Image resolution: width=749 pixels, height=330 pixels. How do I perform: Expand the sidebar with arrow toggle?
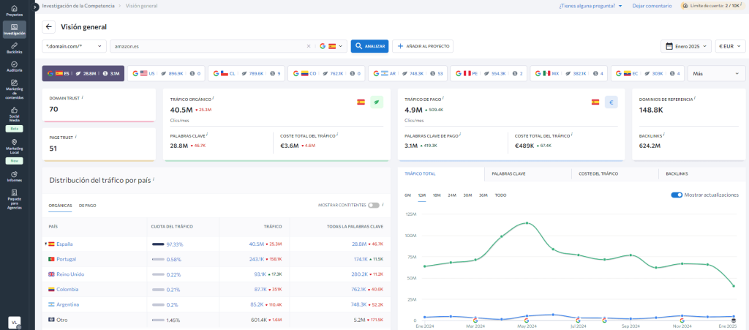coord(35,7)
